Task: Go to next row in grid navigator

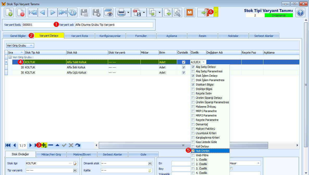Action: click(30, 145)
